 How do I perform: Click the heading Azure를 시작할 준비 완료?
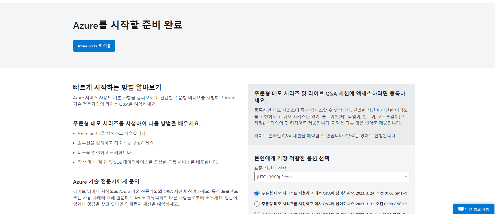(128, 25)
